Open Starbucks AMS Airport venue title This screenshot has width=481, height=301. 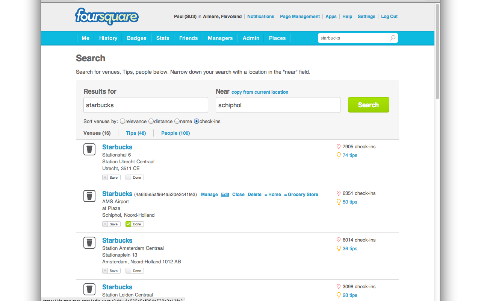[x=117, y=194]
